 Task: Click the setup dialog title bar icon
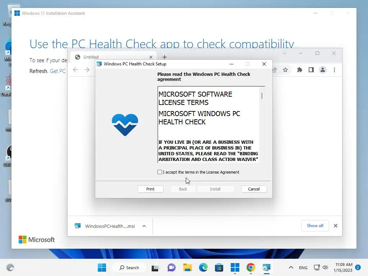[99, 64]
